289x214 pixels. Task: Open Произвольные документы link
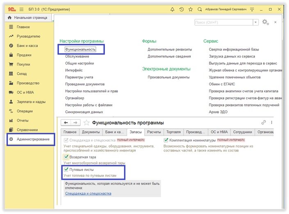pos(168,77)
